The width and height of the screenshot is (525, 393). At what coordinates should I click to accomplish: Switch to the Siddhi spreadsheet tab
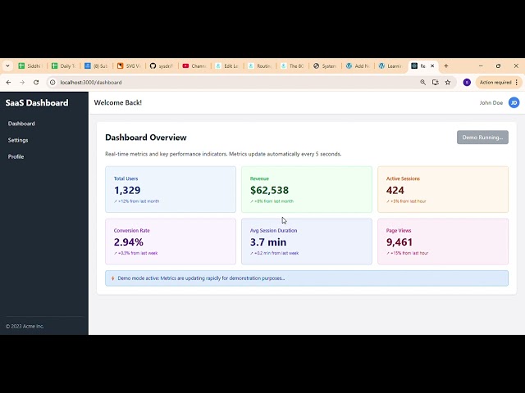pos(30,66)
